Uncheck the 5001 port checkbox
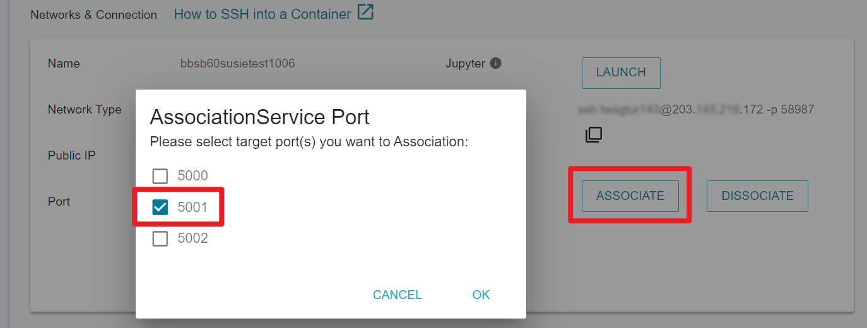This screenshot has height=328, width=867. (160, 207)
